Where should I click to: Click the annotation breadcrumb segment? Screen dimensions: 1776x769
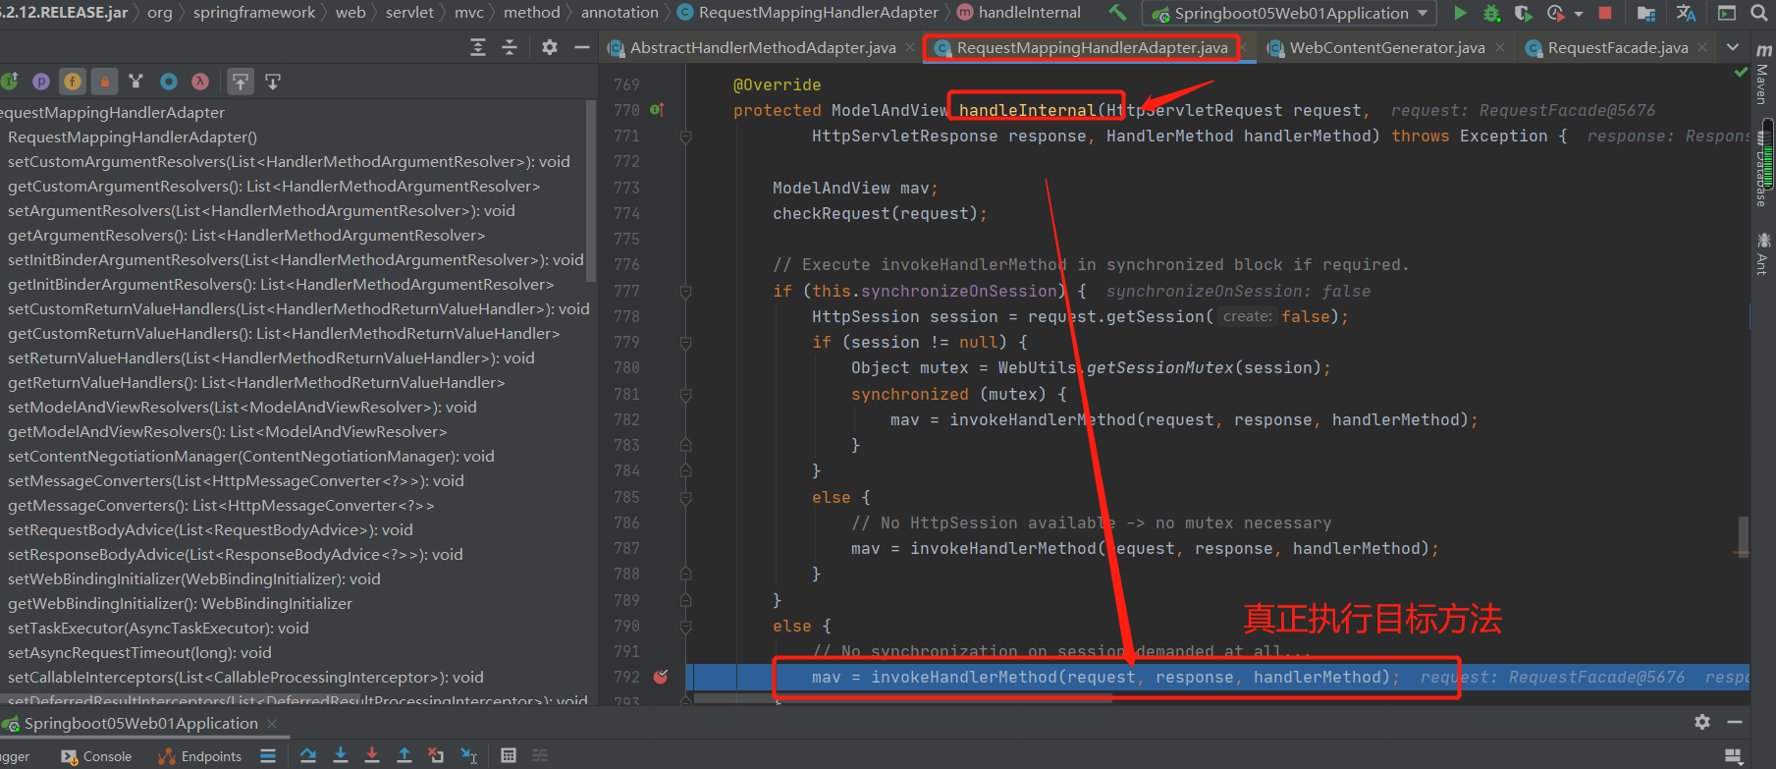click(619, 13)
